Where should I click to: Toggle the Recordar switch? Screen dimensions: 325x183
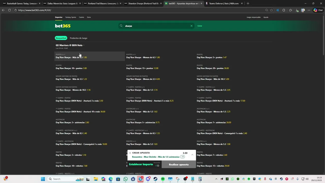point(157,165)
